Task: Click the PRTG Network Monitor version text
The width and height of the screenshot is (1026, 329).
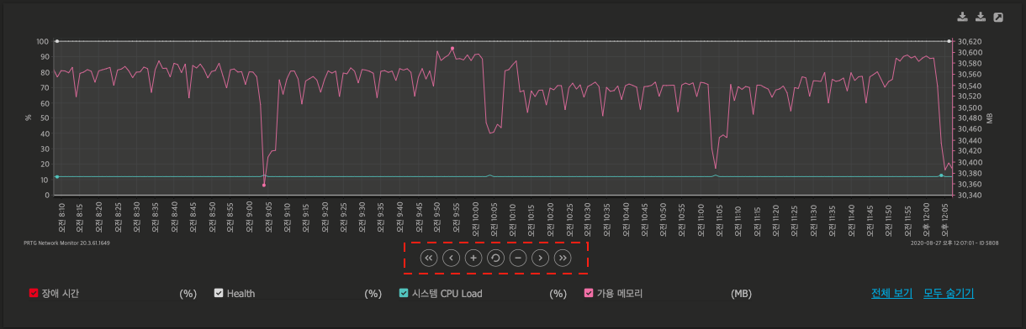Action: point(67,243)
